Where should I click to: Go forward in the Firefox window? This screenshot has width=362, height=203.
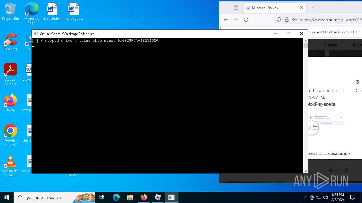tap(236, 19)
